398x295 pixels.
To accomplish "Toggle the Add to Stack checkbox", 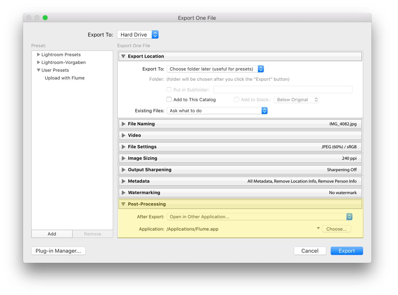I will point(236,99).
